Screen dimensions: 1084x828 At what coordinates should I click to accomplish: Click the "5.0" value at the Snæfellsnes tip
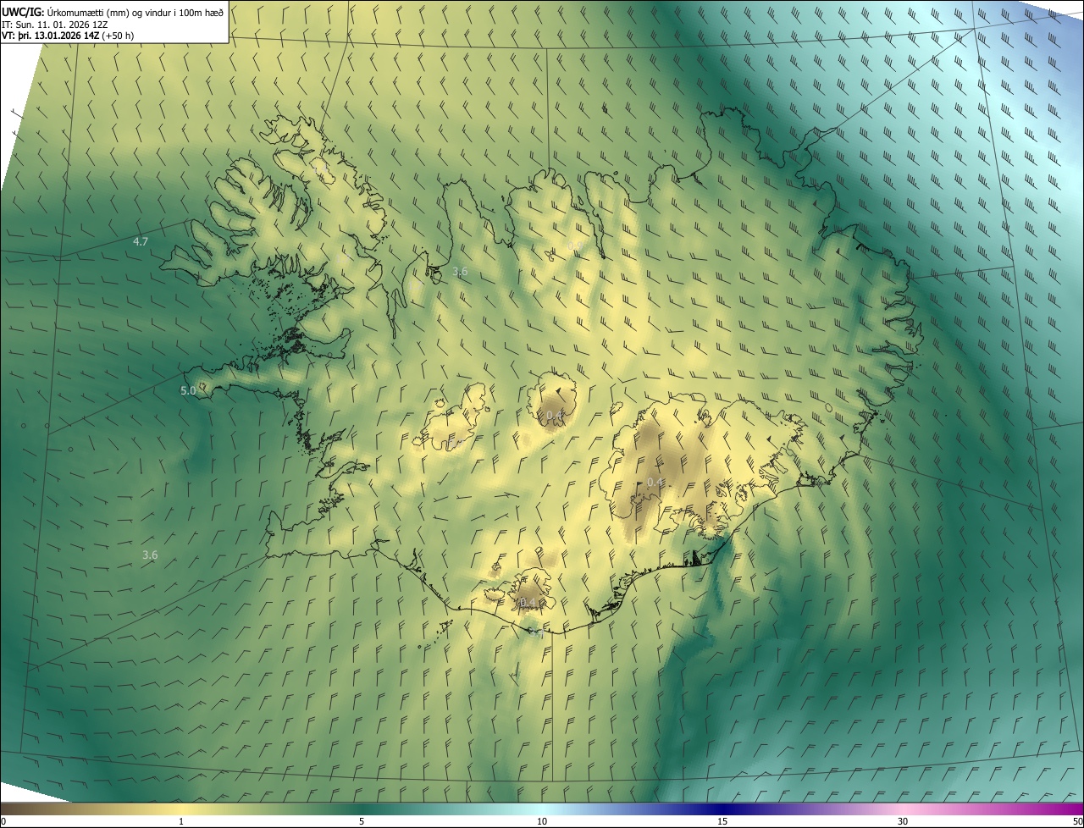(188, 390)
